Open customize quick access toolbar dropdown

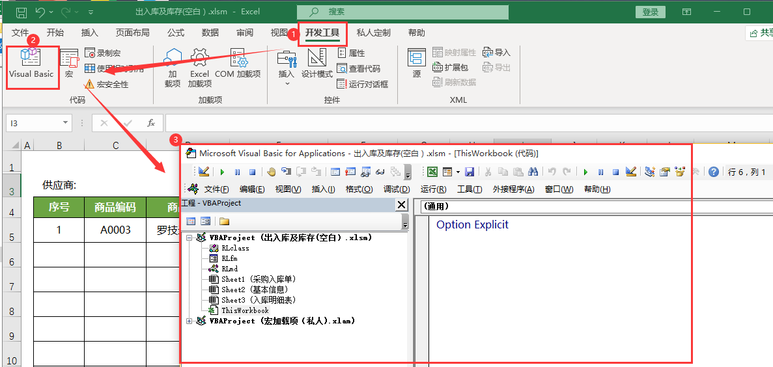coord(91,11)
